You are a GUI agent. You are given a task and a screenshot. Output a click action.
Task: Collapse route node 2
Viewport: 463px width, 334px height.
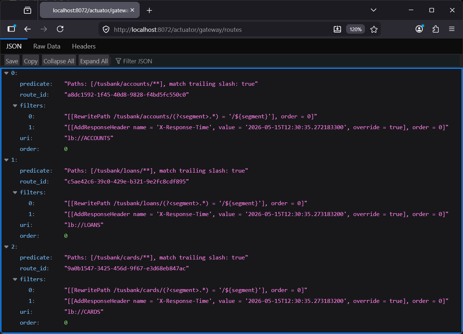point(7,247)
